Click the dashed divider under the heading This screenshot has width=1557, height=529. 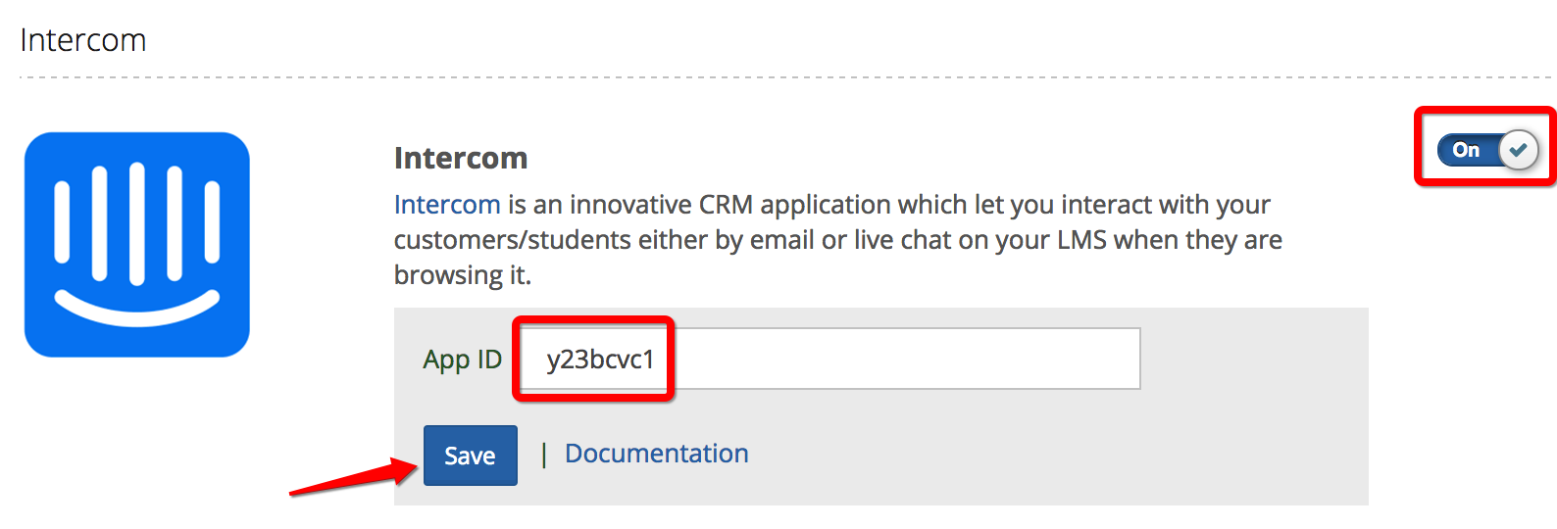[x=784, y=76]
